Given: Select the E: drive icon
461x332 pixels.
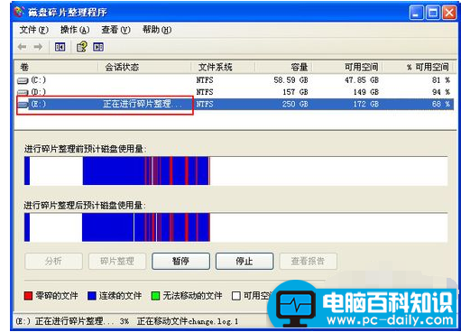Looking at the screenshot, I should 23,105.
